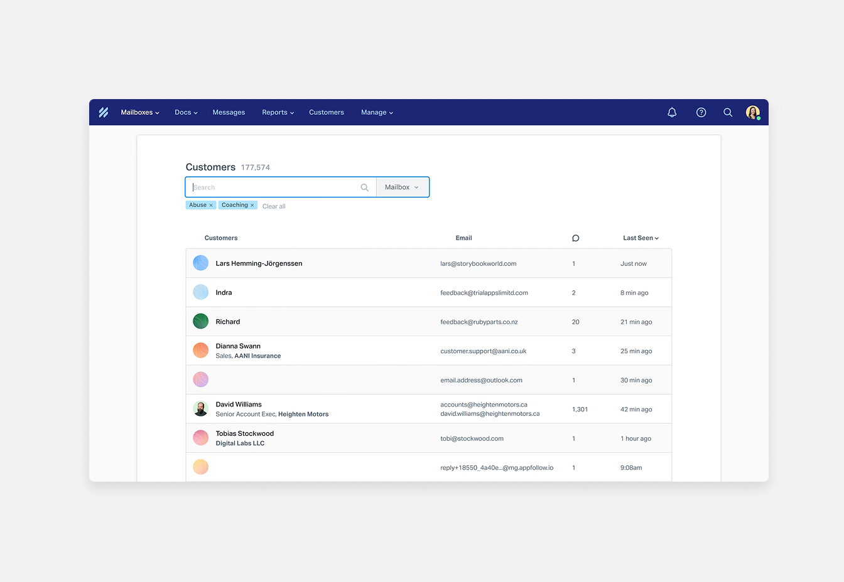Remove the Coaching filter tag
The height and width of the screenshot is (582, 844).
point(252,206)
